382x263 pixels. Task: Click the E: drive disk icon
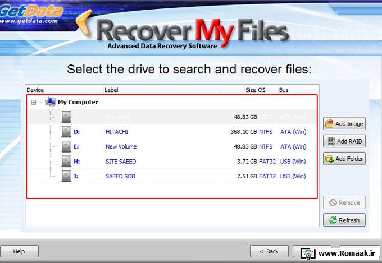click(x=66, y=146)
